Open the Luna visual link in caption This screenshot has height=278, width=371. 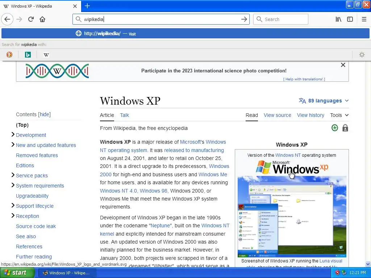pyautogui.click(x=331, y=261)
